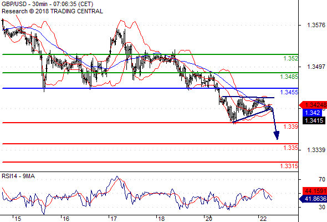The height and width of the screenshot is (222, 327).
Task: Click the blue 1.342 price tag
Action: pyautogui.click(x=312, y=113)
